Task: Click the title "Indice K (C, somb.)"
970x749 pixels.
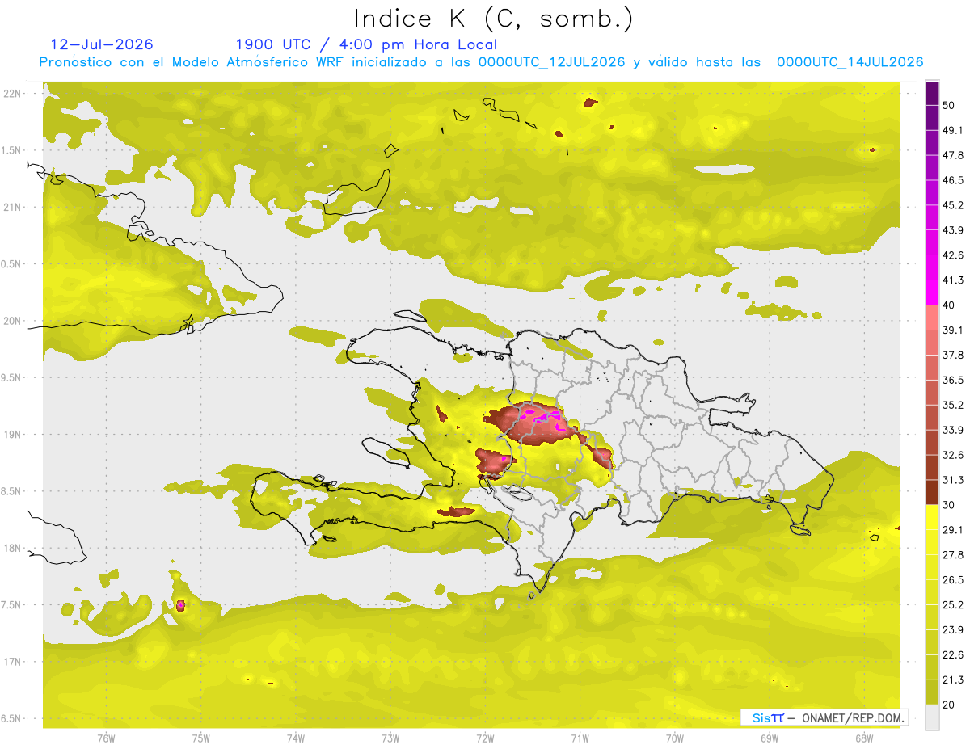Action: point(493,19)
